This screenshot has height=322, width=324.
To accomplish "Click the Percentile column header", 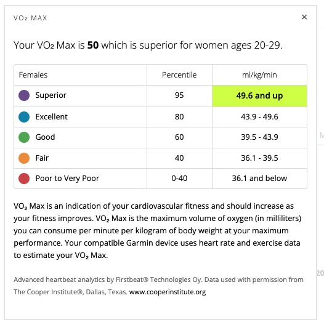I will [x=179, y=74].
